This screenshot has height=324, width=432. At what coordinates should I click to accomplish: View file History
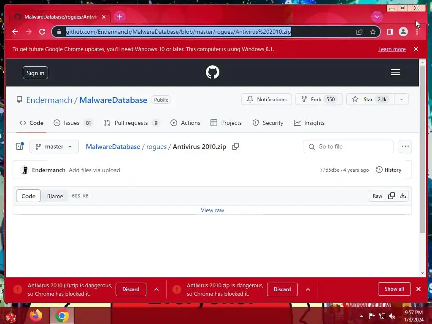tap(389, 170)
